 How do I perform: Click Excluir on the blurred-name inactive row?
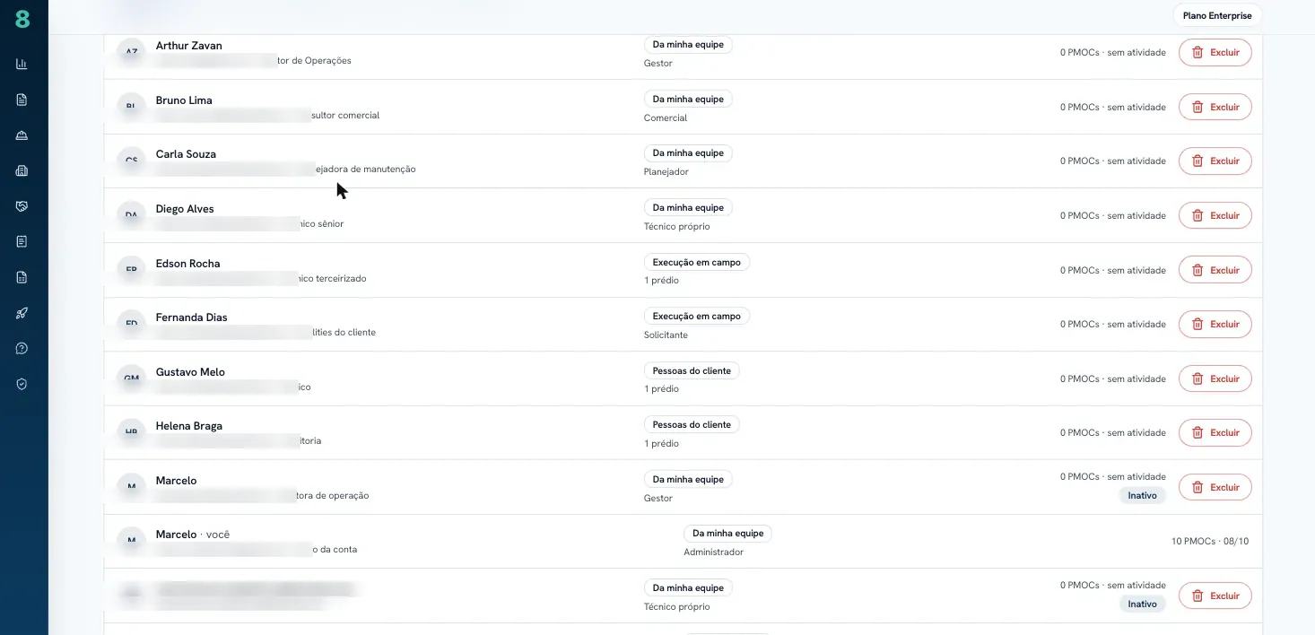click(x=1215, y=596)
